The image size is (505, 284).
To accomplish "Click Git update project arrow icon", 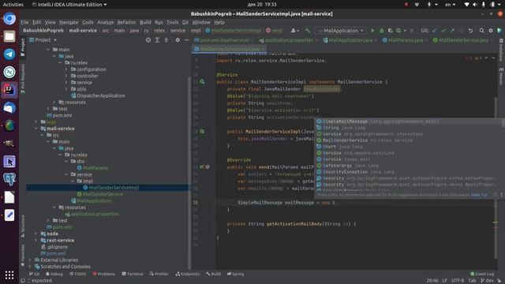I will (x=435, y=31).
